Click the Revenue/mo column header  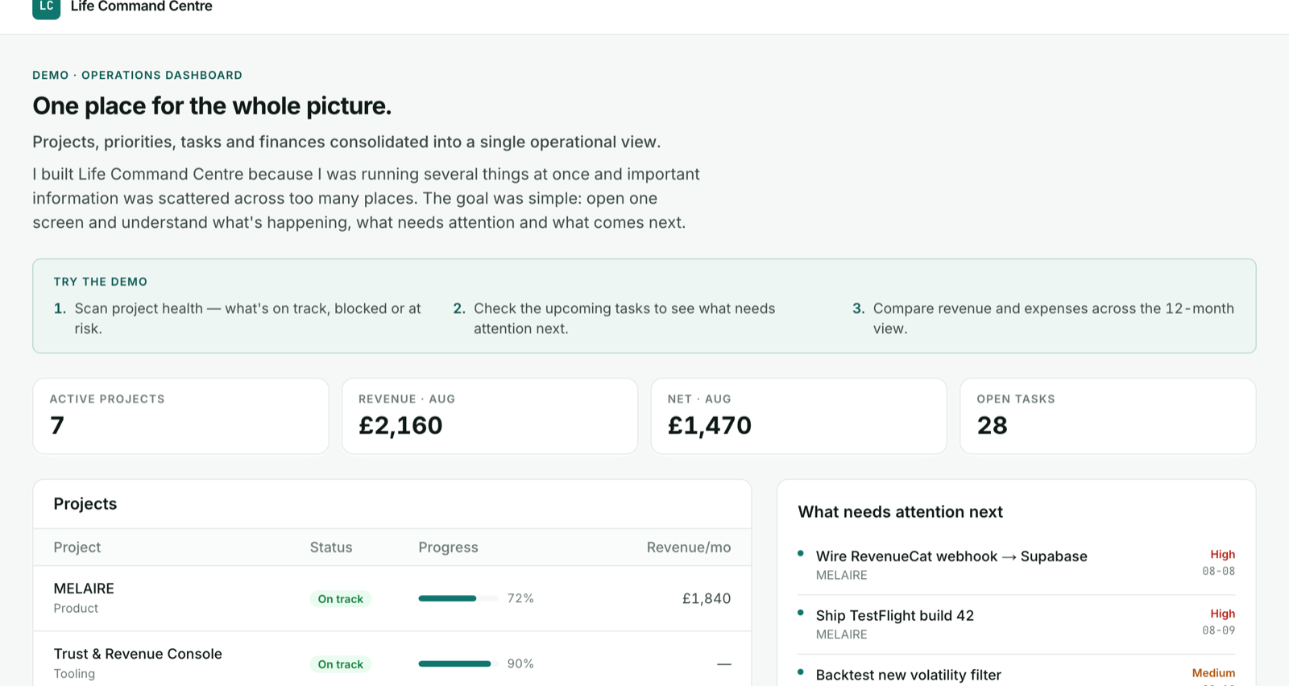click(689, 548)
